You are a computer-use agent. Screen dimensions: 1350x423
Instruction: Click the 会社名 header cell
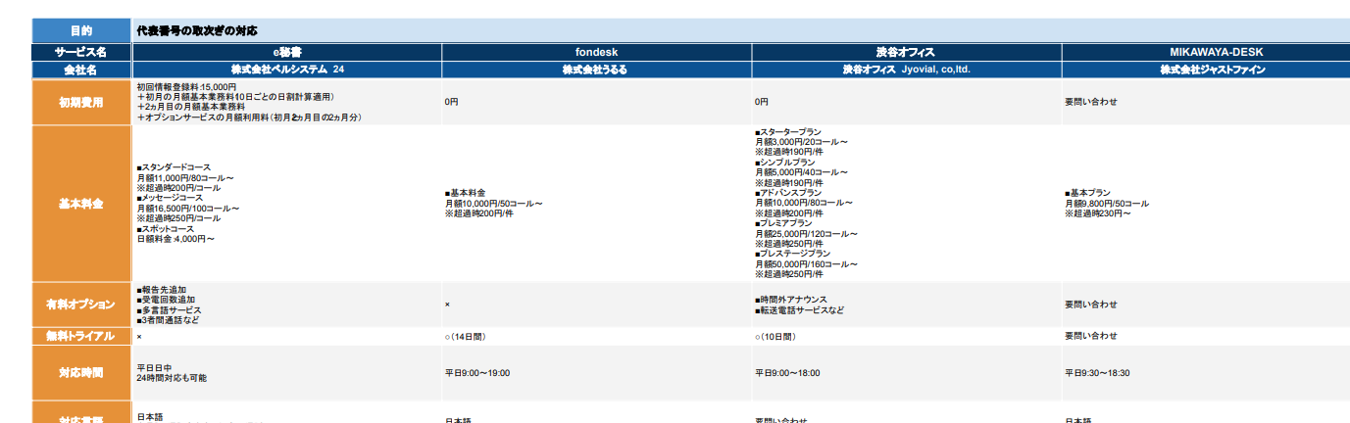pyautogui.click(x=80, y=70)
